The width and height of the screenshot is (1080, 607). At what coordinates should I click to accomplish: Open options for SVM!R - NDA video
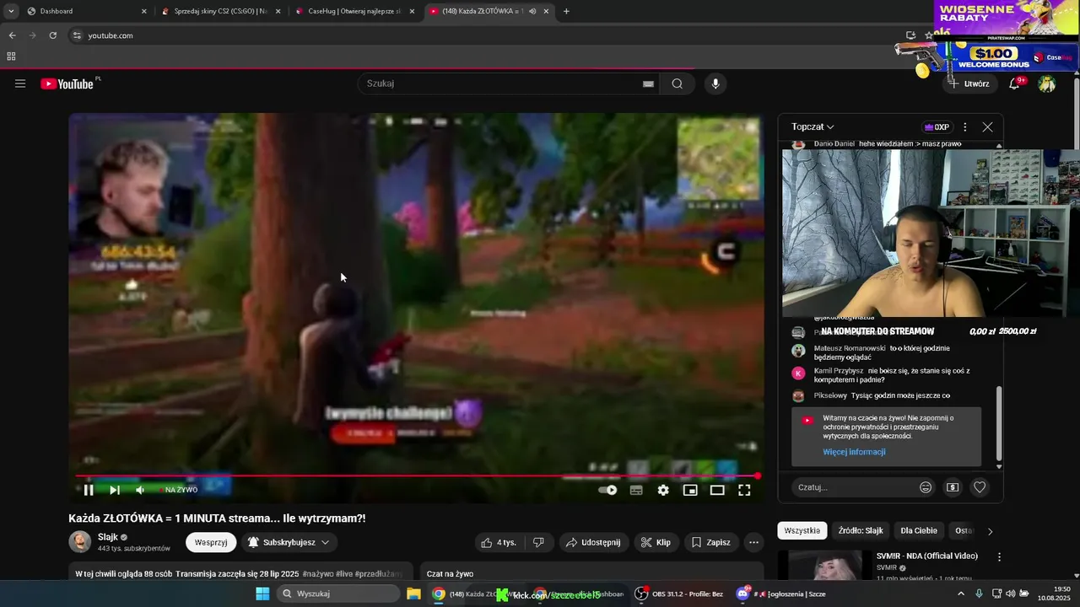999,557
